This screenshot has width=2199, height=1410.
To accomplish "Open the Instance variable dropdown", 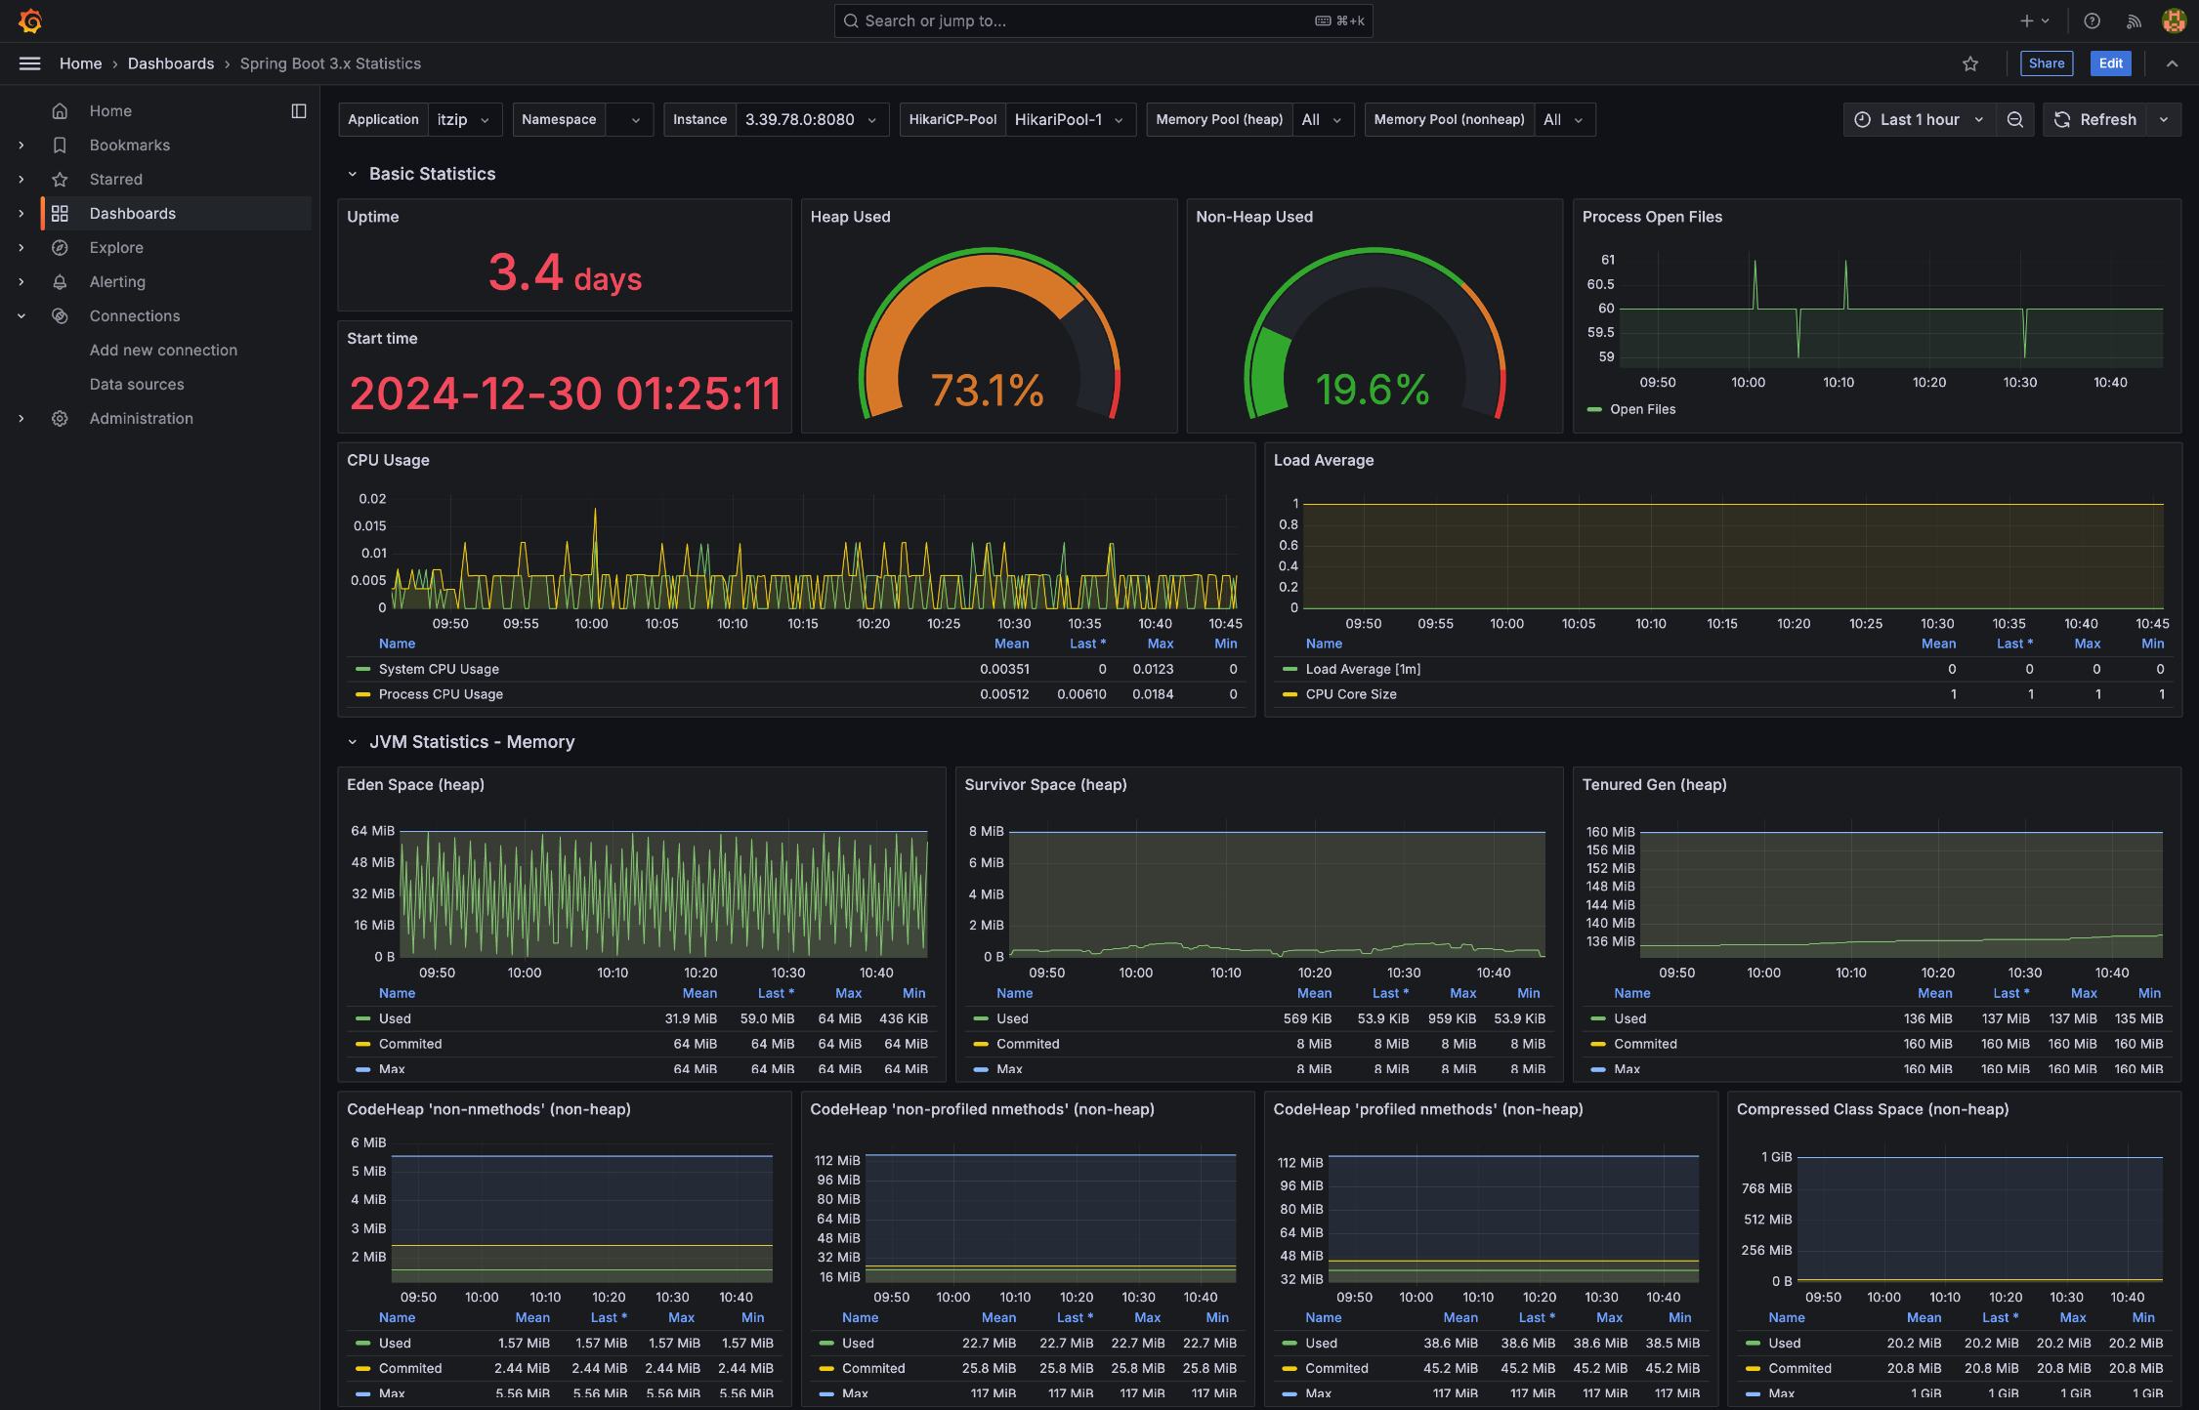I will pyautogui.click(x=811, y=119).
